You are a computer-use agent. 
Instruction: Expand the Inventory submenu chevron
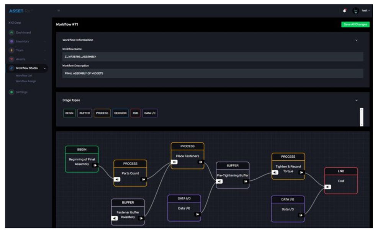pos(45,42)
